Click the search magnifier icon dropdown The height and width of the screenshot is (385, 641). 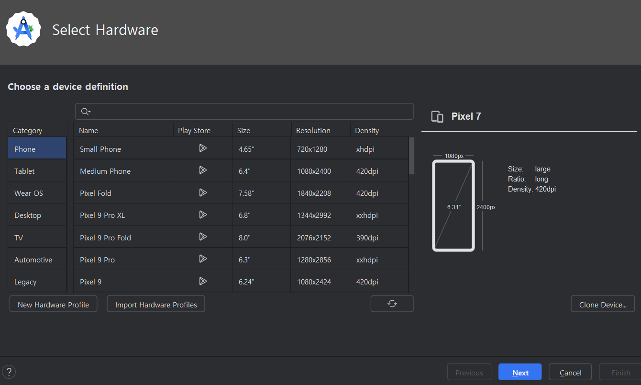tap(86, 112)
